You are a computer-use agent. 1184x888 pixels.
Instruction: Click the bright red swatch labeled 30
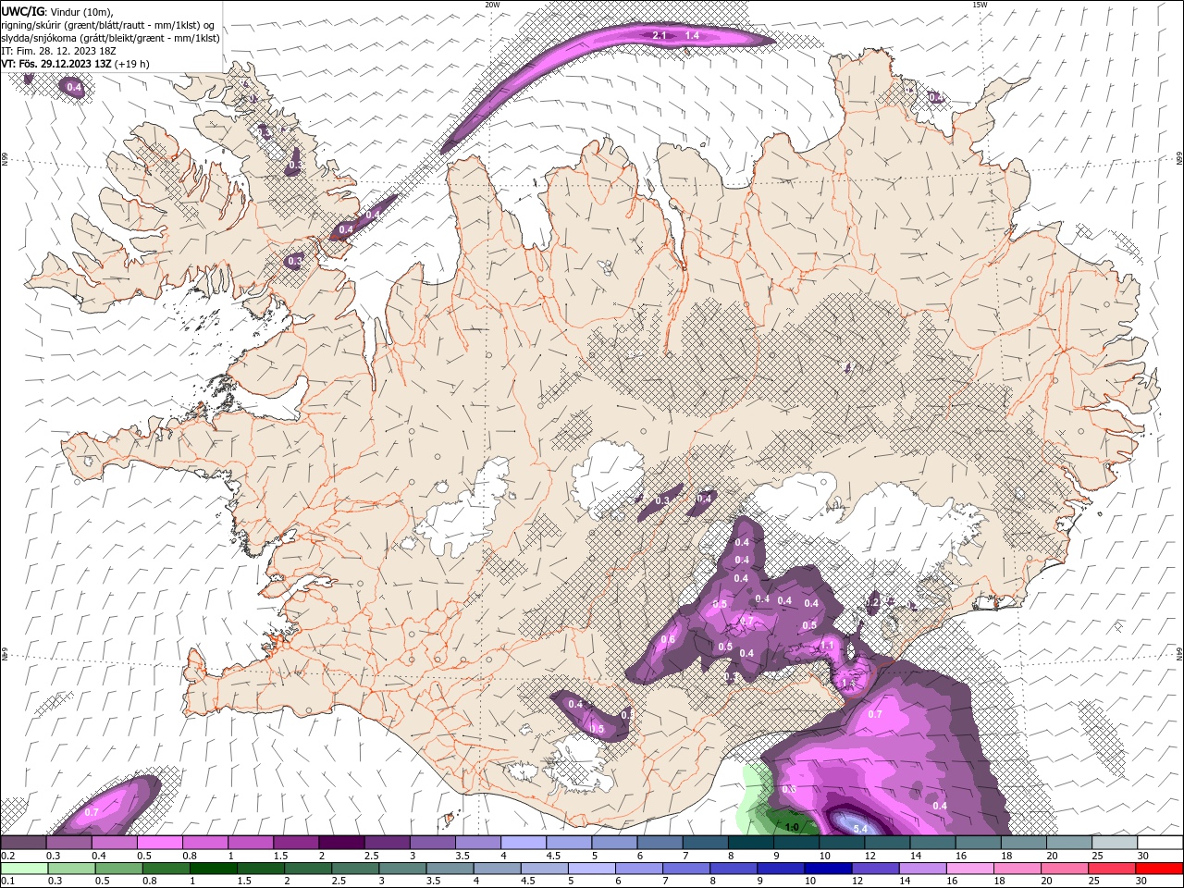1157,869
